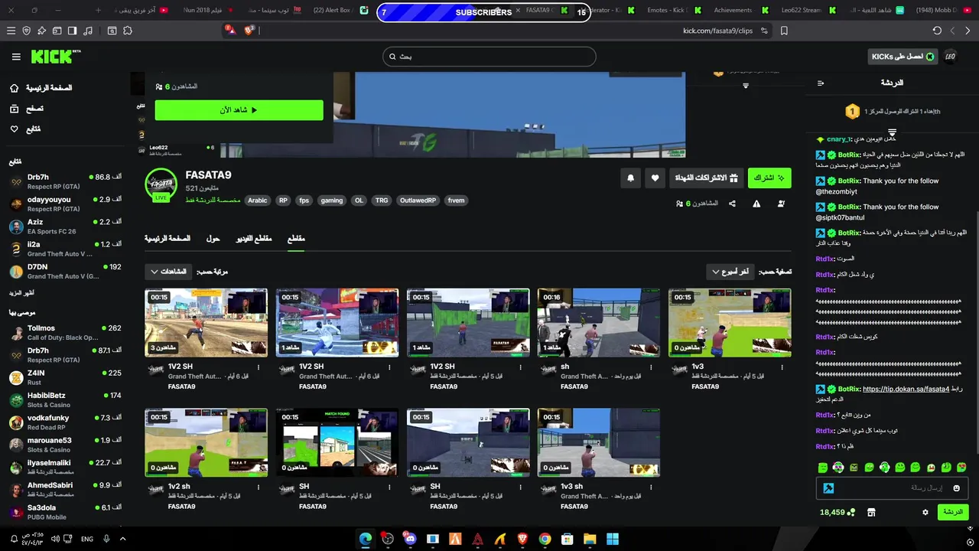Viewport: 979px width, 551px height.
Task: Click the FASATA9 live avatar
Action: [161, 184]
